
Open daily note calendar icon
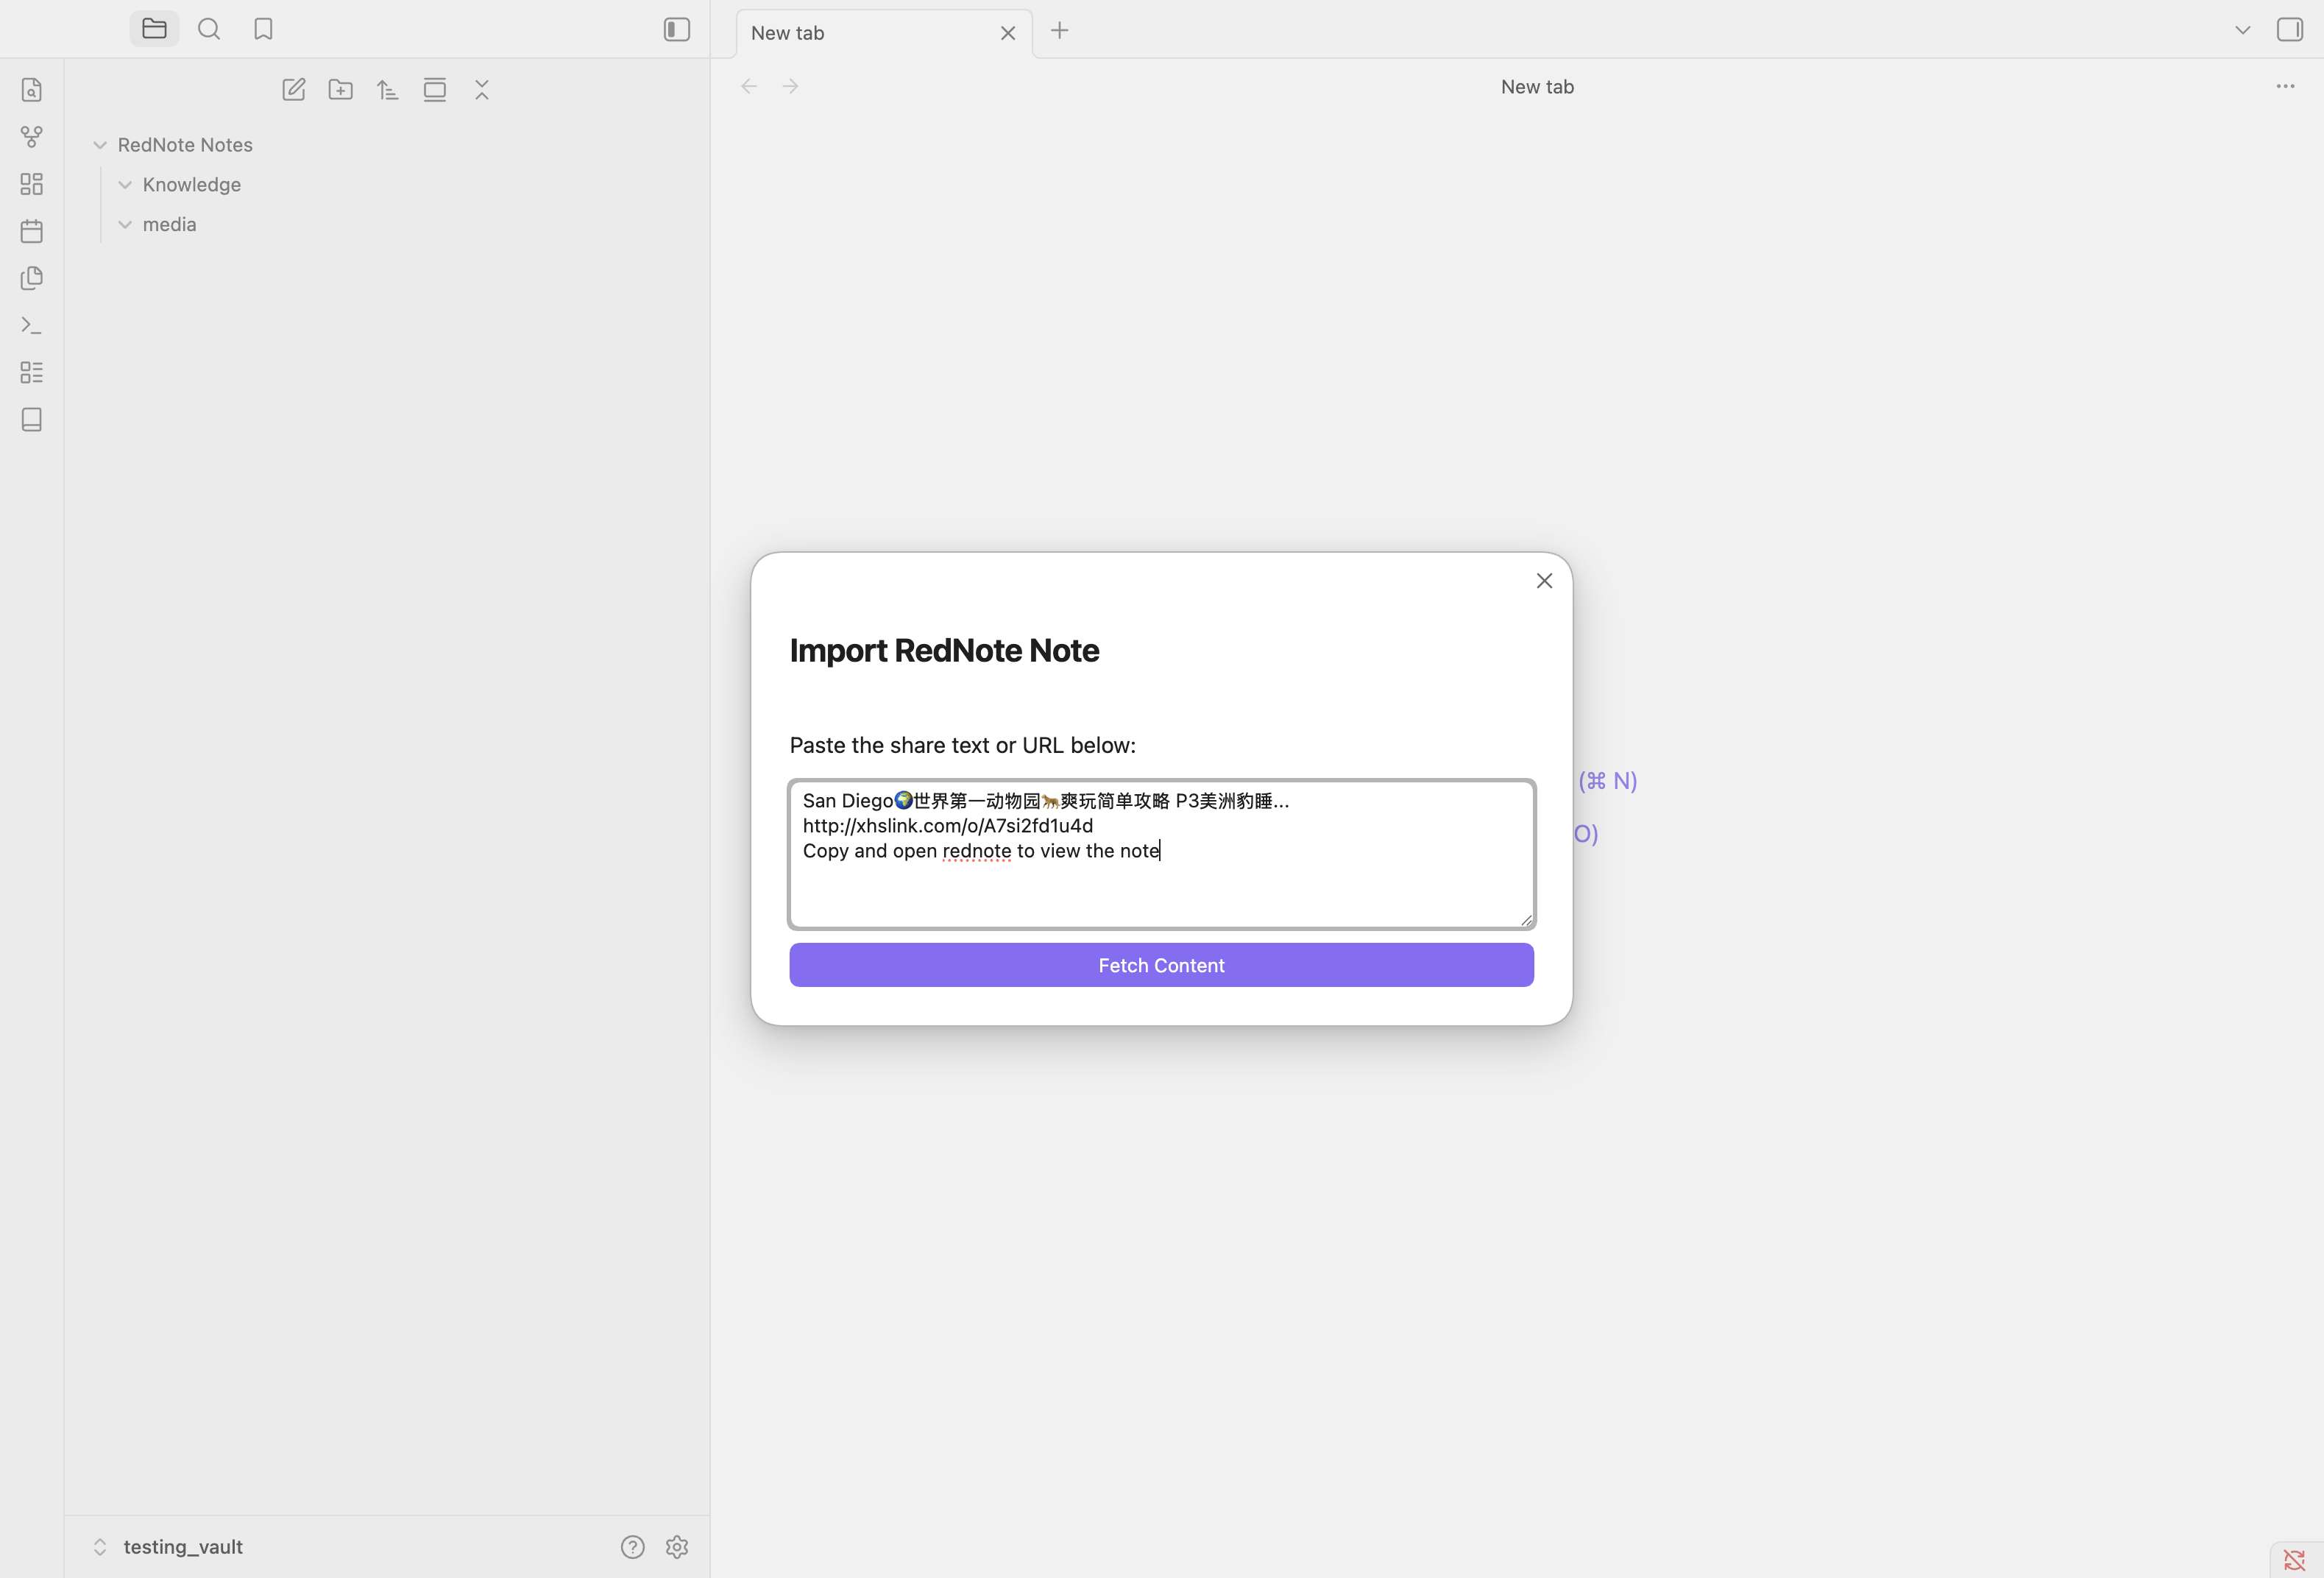(x=32, y=231)
